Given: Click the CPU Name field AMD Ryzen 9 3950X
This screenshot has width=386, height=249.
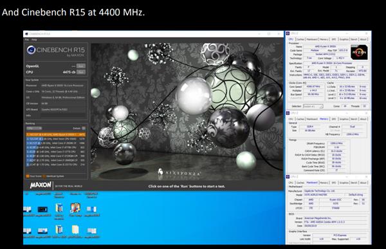Looking at the screenshot, I should (326, 46).
